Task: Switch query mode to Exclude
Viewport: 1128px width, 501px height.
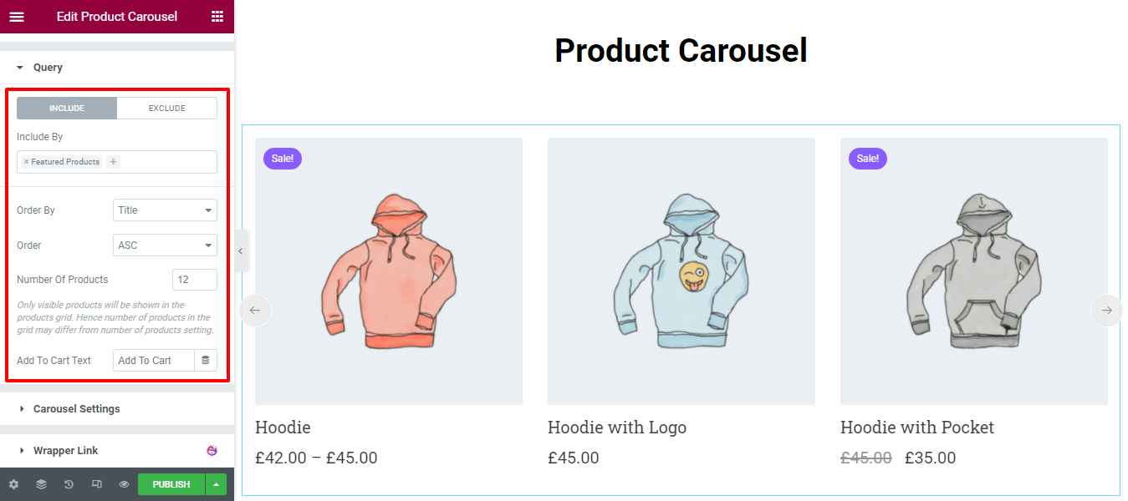Action: (167, 109)
